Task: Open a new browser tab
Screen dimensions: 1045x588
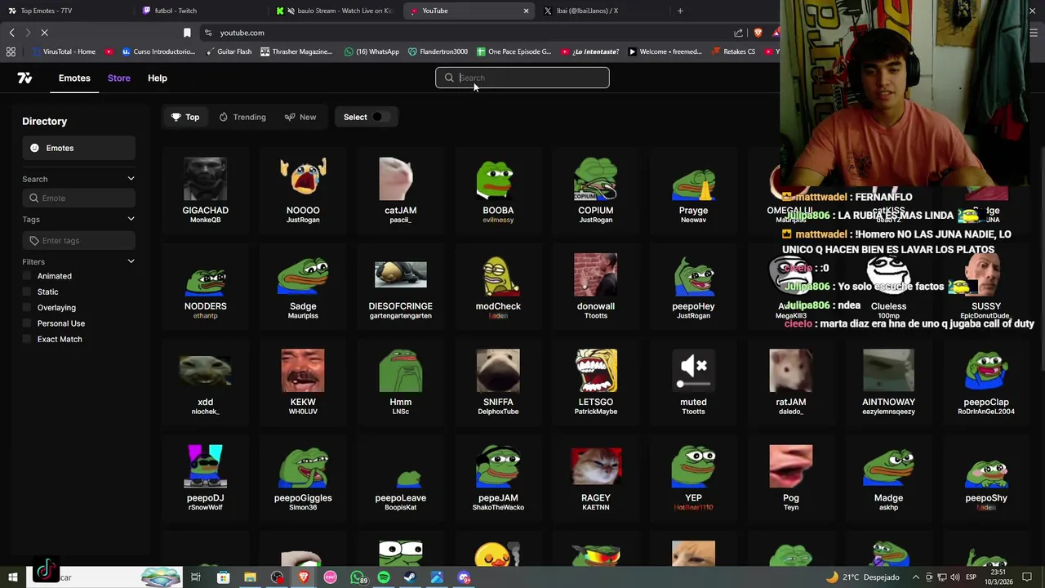Action: coord(680,11)
